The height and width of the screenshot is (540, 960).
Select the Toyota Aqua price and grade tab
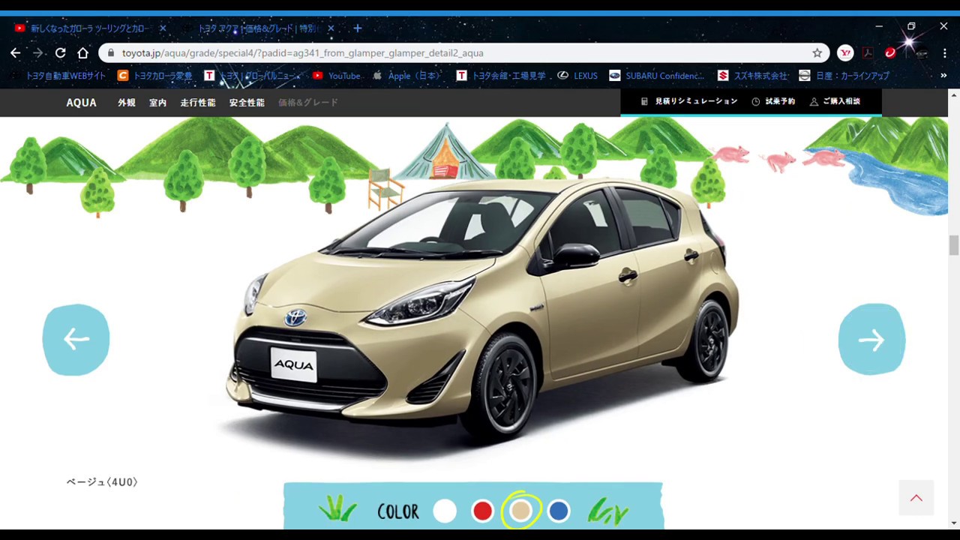tap(258, 28)
